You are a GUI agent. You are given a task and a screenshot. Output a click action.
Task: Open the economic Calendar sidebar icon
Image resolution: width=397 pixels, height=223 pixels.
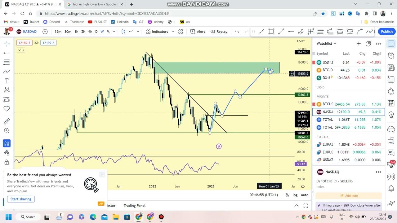[x=391, y=103]
